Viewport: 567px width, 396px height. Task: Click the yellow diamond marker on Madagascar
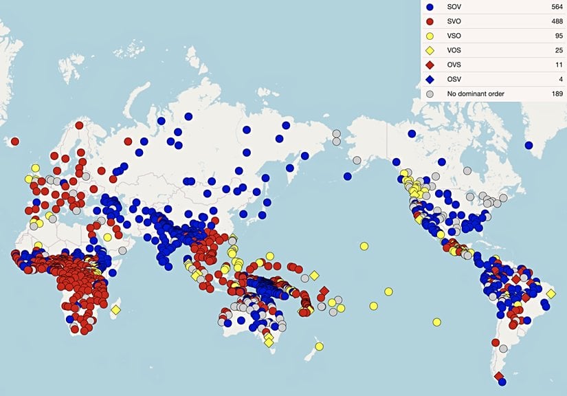coord(115,310)
